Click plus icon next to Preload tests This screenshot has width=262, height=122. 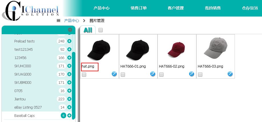click(x=69, y=41)
